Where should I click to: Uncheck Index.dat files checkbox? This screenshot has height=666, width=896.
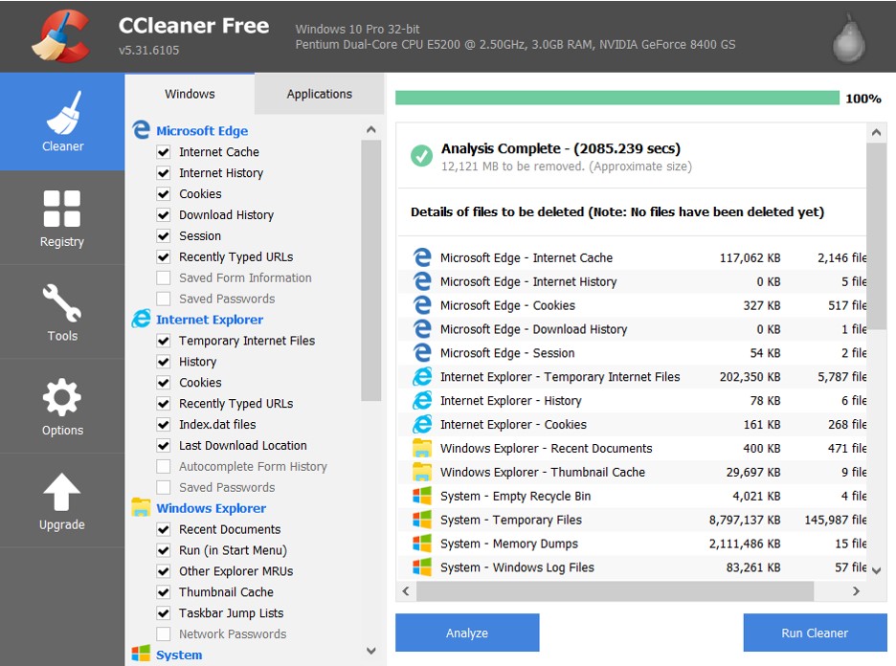click(x=164, y=425)
